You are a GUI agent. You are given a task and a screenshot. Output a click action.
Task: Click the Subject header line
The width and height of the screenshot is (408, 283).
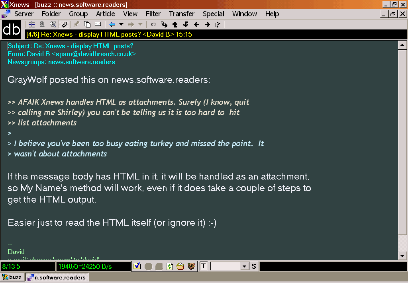pos(70,46)
